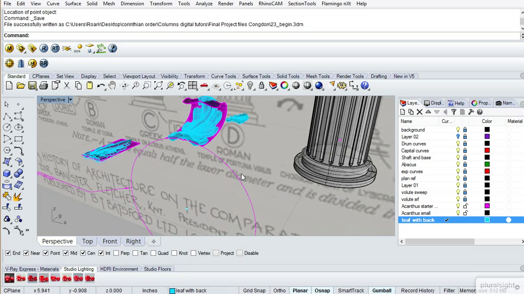The width and height of the screenshot is (524, 294).
Task: Click the hammer Tools icon in Layers panel
Action: (471, 112)
